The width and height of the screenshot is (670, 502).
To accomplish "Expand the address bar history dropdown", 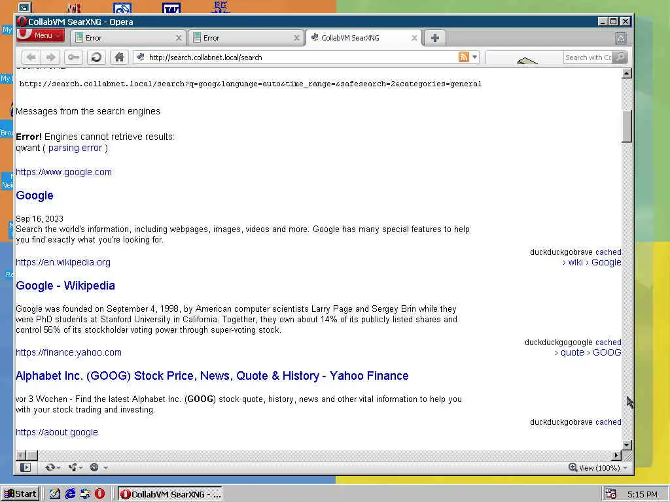I will (474, 58).
